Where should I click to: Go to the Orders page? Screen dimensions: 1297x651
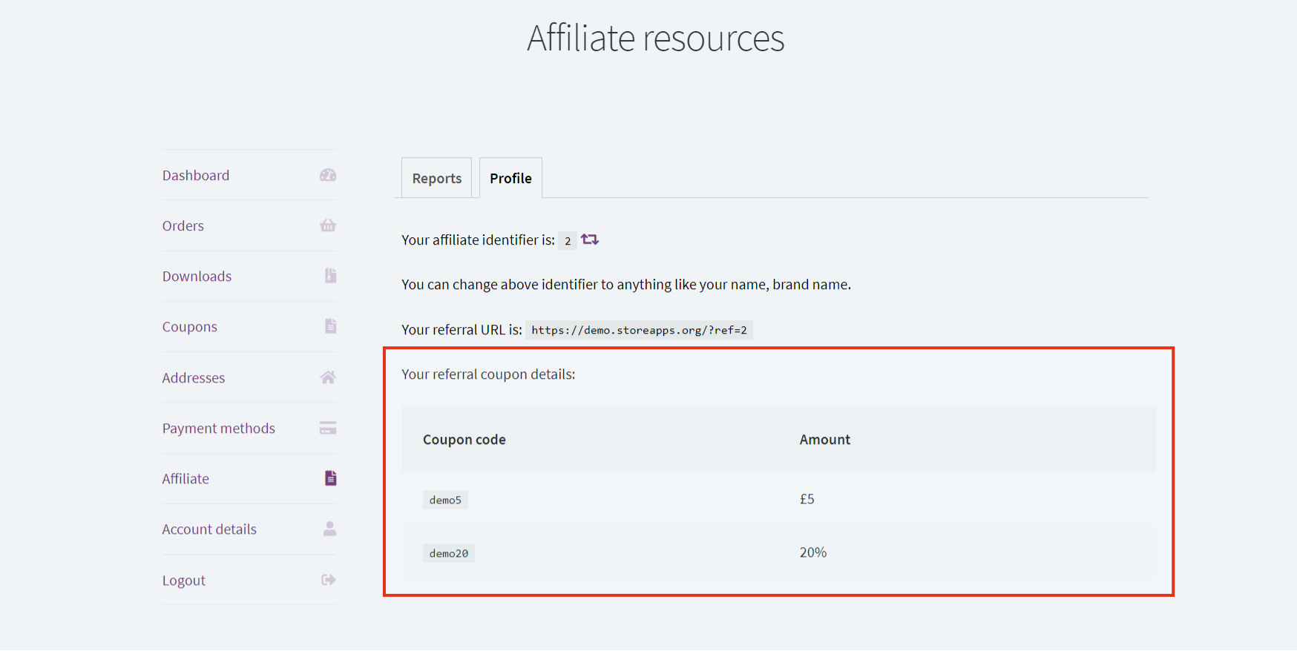[183, 226]
